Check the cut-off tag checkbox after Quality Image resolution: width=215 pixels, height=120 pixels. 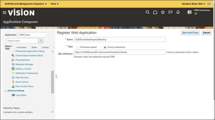tap(51, 48)
